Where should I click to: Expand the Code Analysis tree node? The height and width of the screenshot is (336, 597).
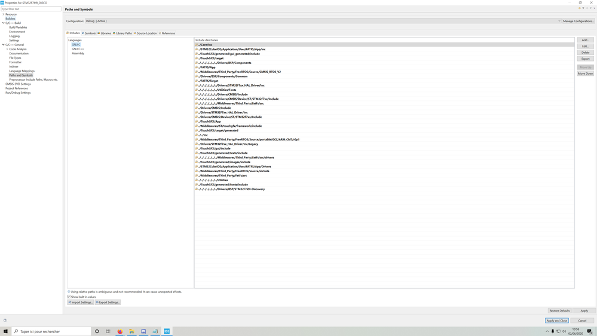click(x=7, y=49)
